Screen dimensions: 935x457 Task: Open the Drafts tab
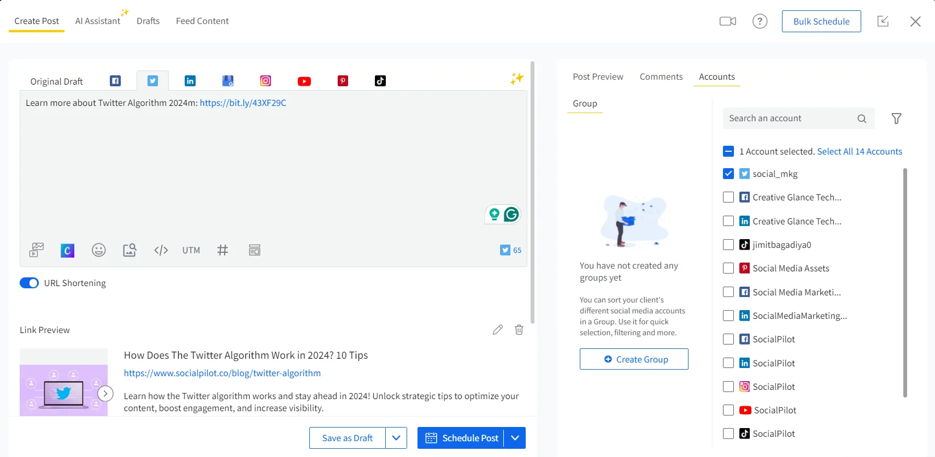click(x=148, y=21)
